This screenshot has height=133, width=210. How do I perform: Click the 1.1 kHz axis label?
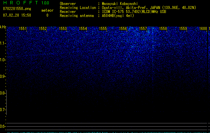[x=2, y=43]
